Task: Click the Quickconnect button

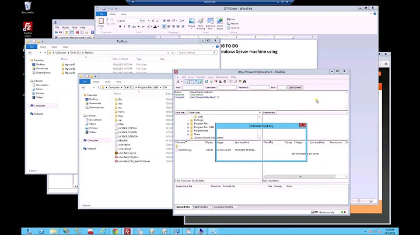Action: point(295,87)
